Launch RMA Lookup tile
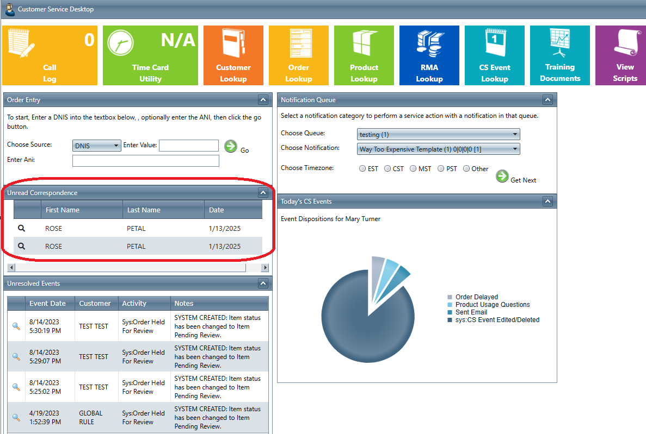Screen dimensions: 646x434 click(429, 55)
